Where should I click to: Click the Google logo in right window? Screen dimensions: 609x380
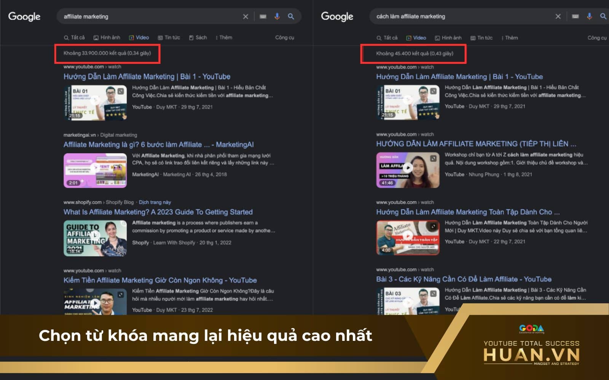pyautogui.click(x=337, y=16)
